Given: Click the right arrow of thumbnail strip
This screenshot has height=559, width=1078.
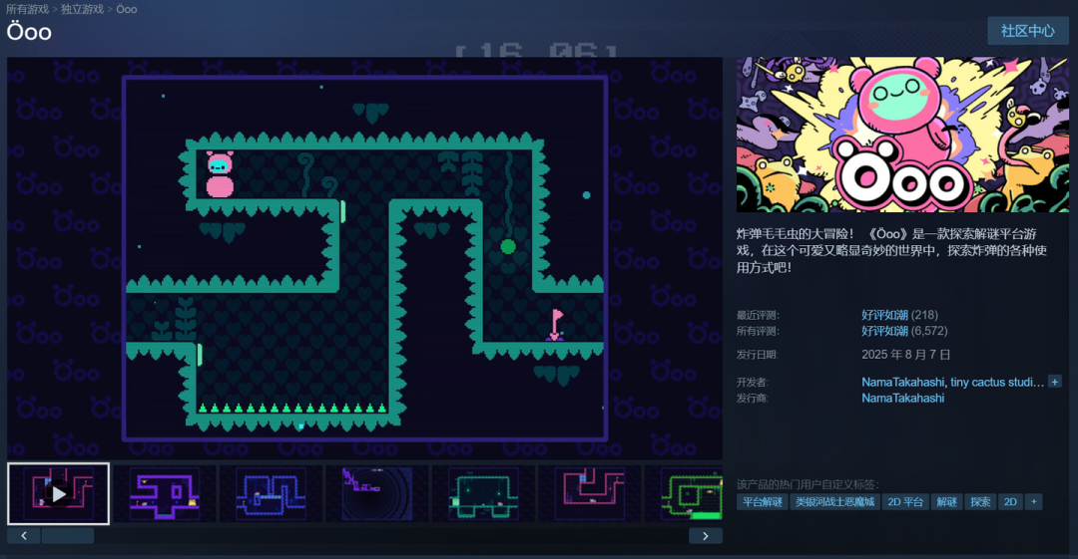Looking at the screenshot, I should pyautogui.click(x=706, y=536).
